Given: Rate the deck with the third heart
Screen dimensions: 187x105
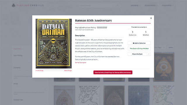Looking at the screenshot, I should [x=102, y=27].
